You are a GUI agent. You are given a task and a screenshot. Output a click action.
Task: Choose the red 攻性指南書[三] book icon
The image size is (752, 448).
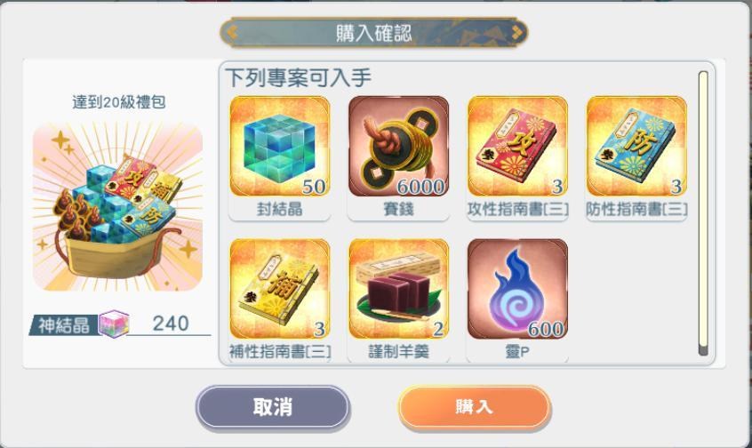point(517,146)
